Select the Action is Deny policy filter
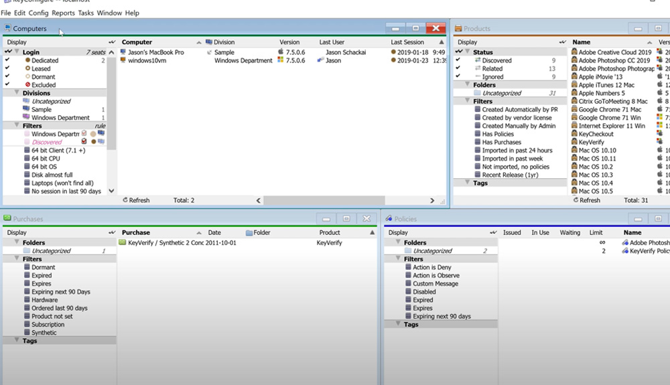 [x=432, y=267]
